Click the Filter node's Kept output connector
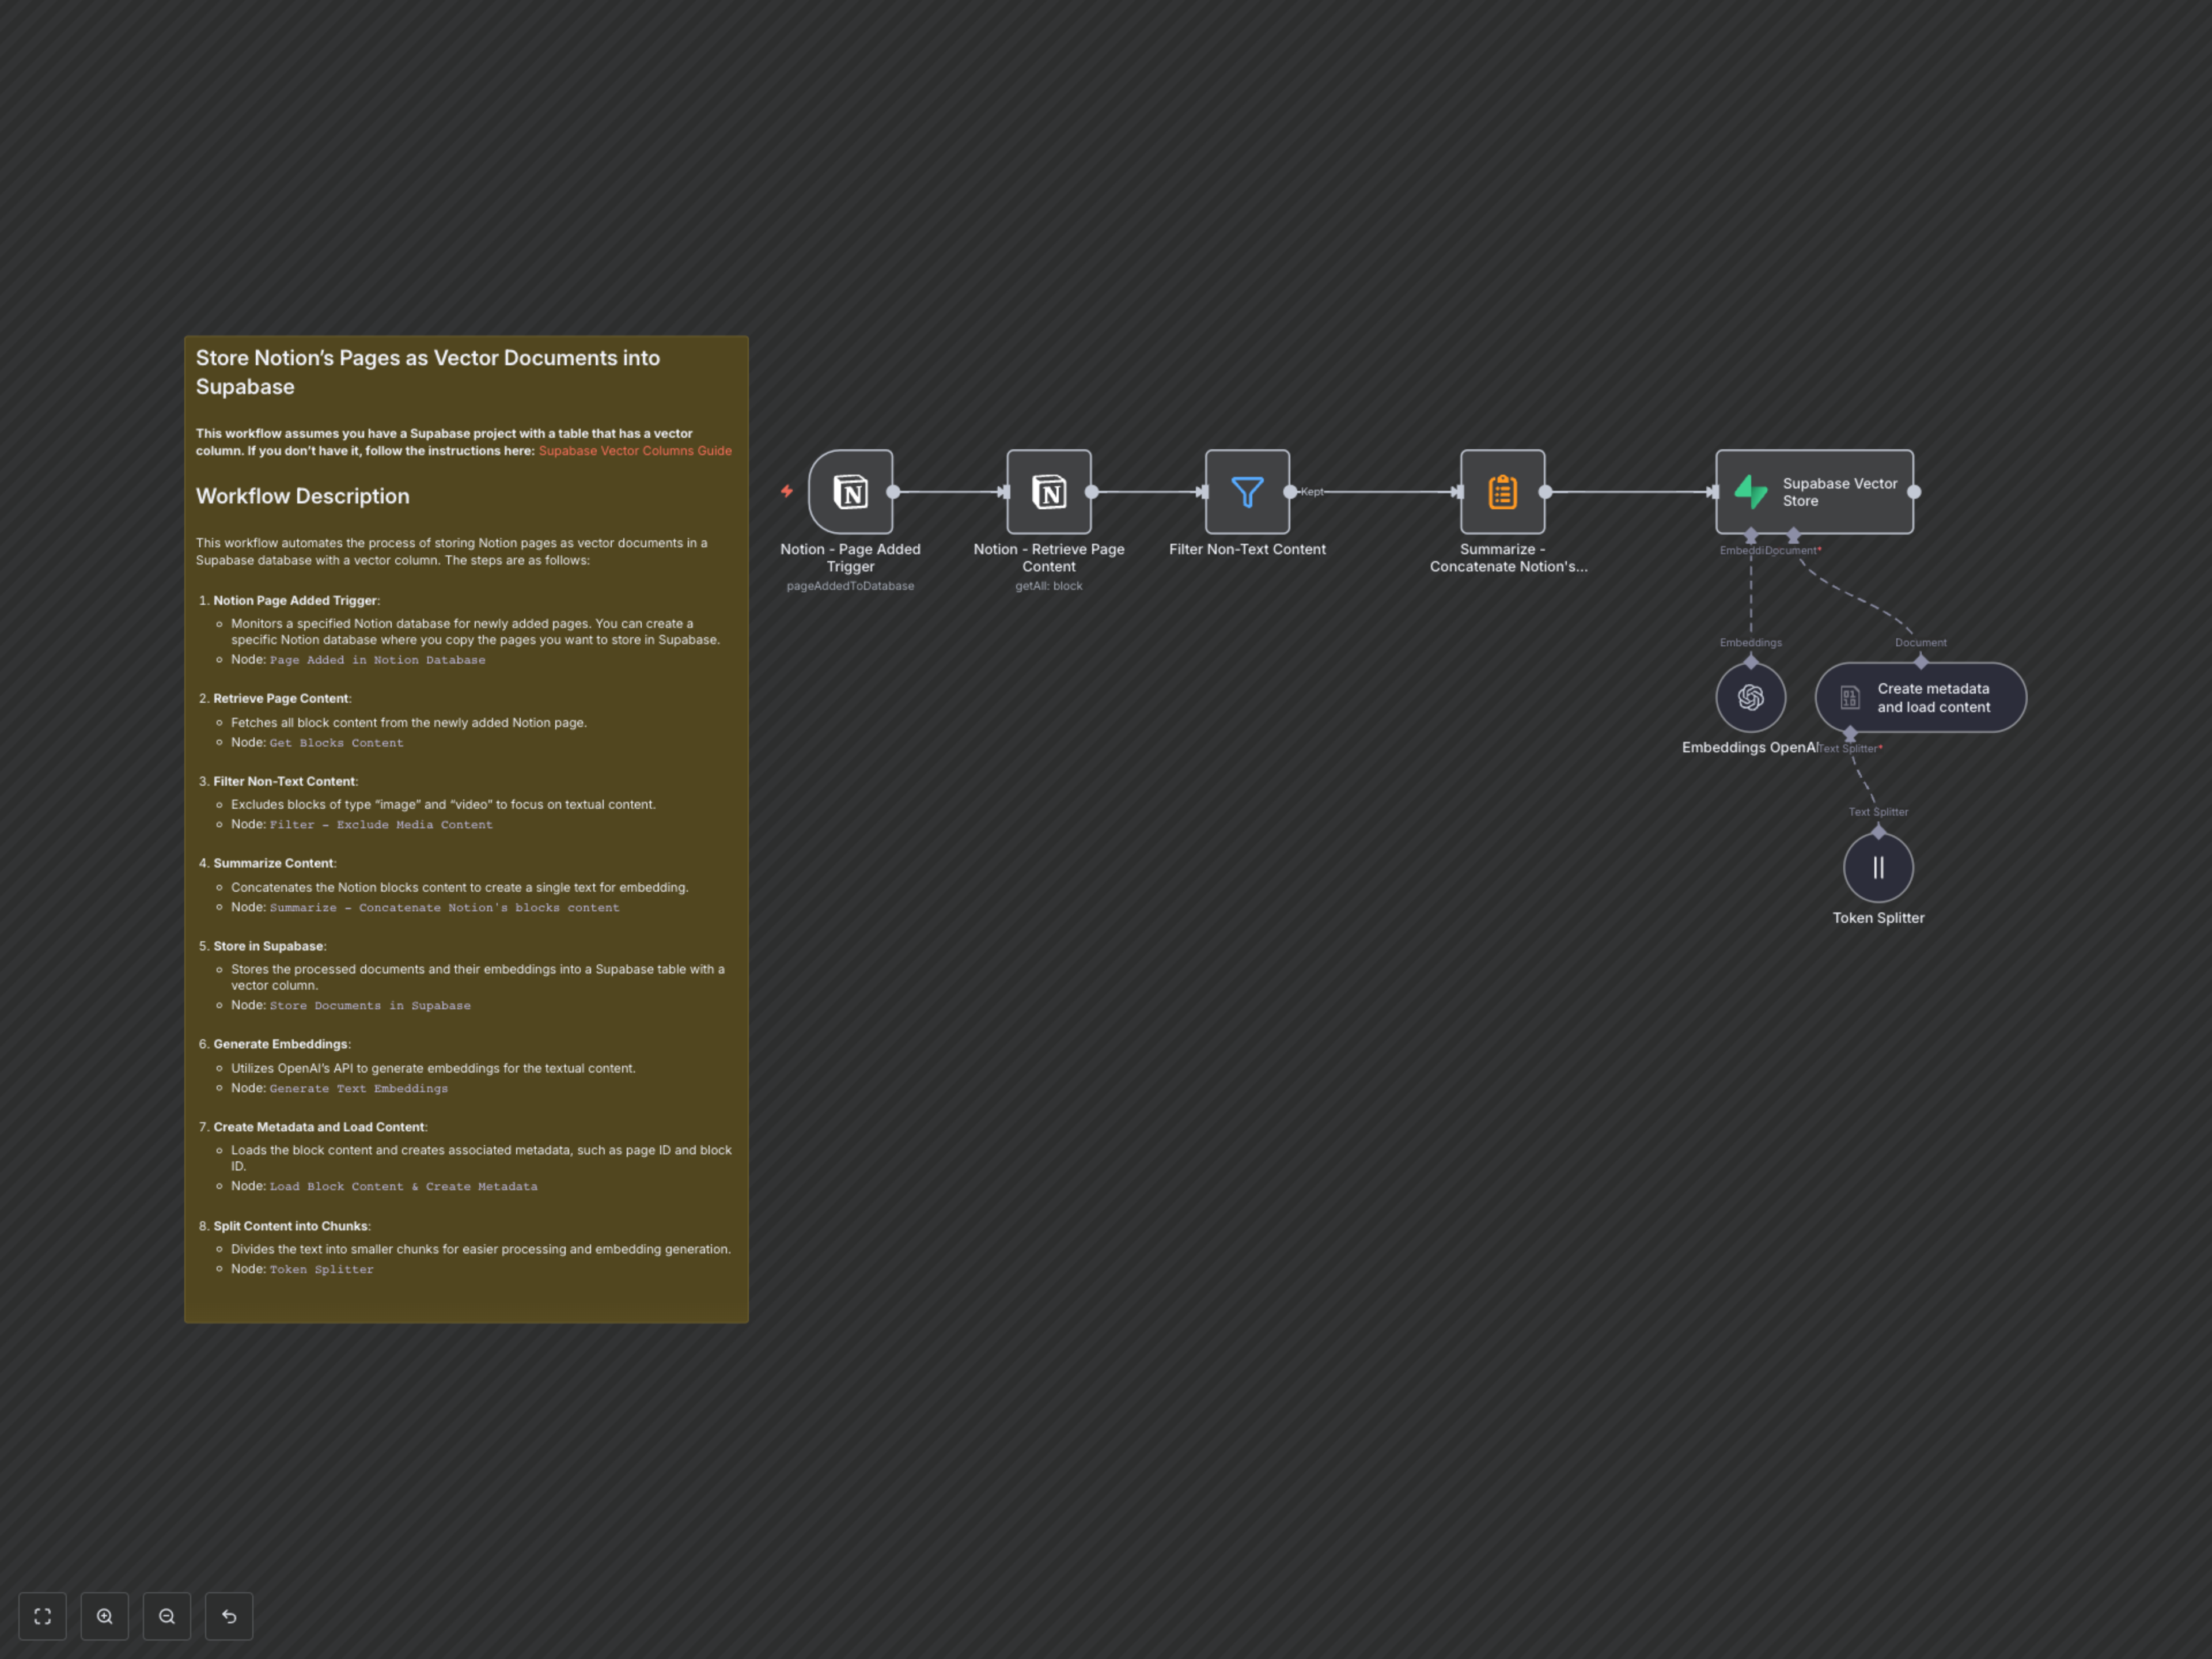Image resolution: width=2212 pixels, height=1659 pixels. 1290,492
